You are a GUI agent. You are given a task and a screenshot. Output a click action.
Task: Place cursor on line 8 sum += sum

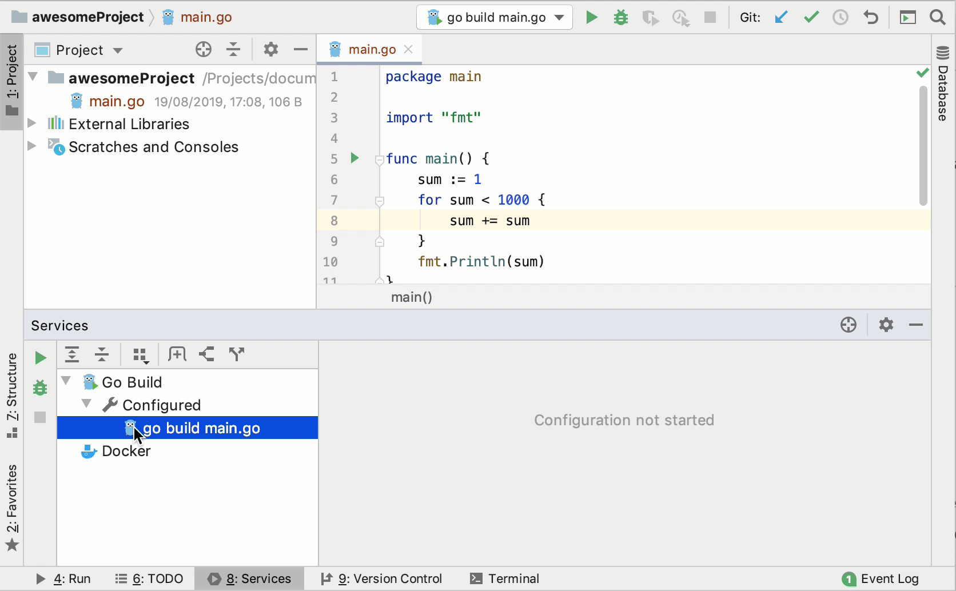click(x=489, y=221)
